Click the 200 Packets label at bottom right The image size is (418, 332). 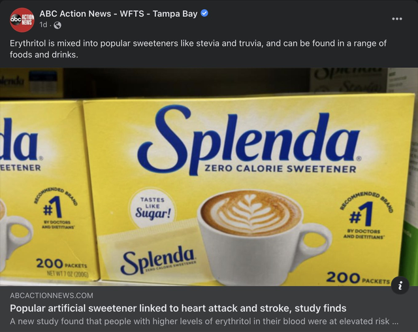pyautogui.click(x=358, y=278)
